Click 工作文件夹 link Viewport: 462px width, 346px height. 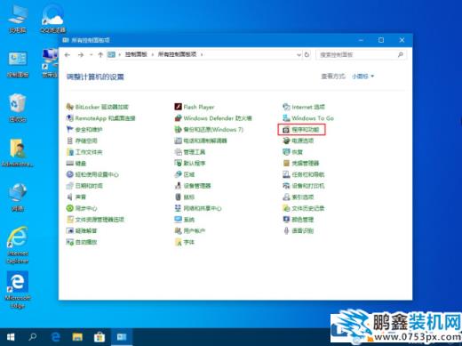(x=89, y=152)
